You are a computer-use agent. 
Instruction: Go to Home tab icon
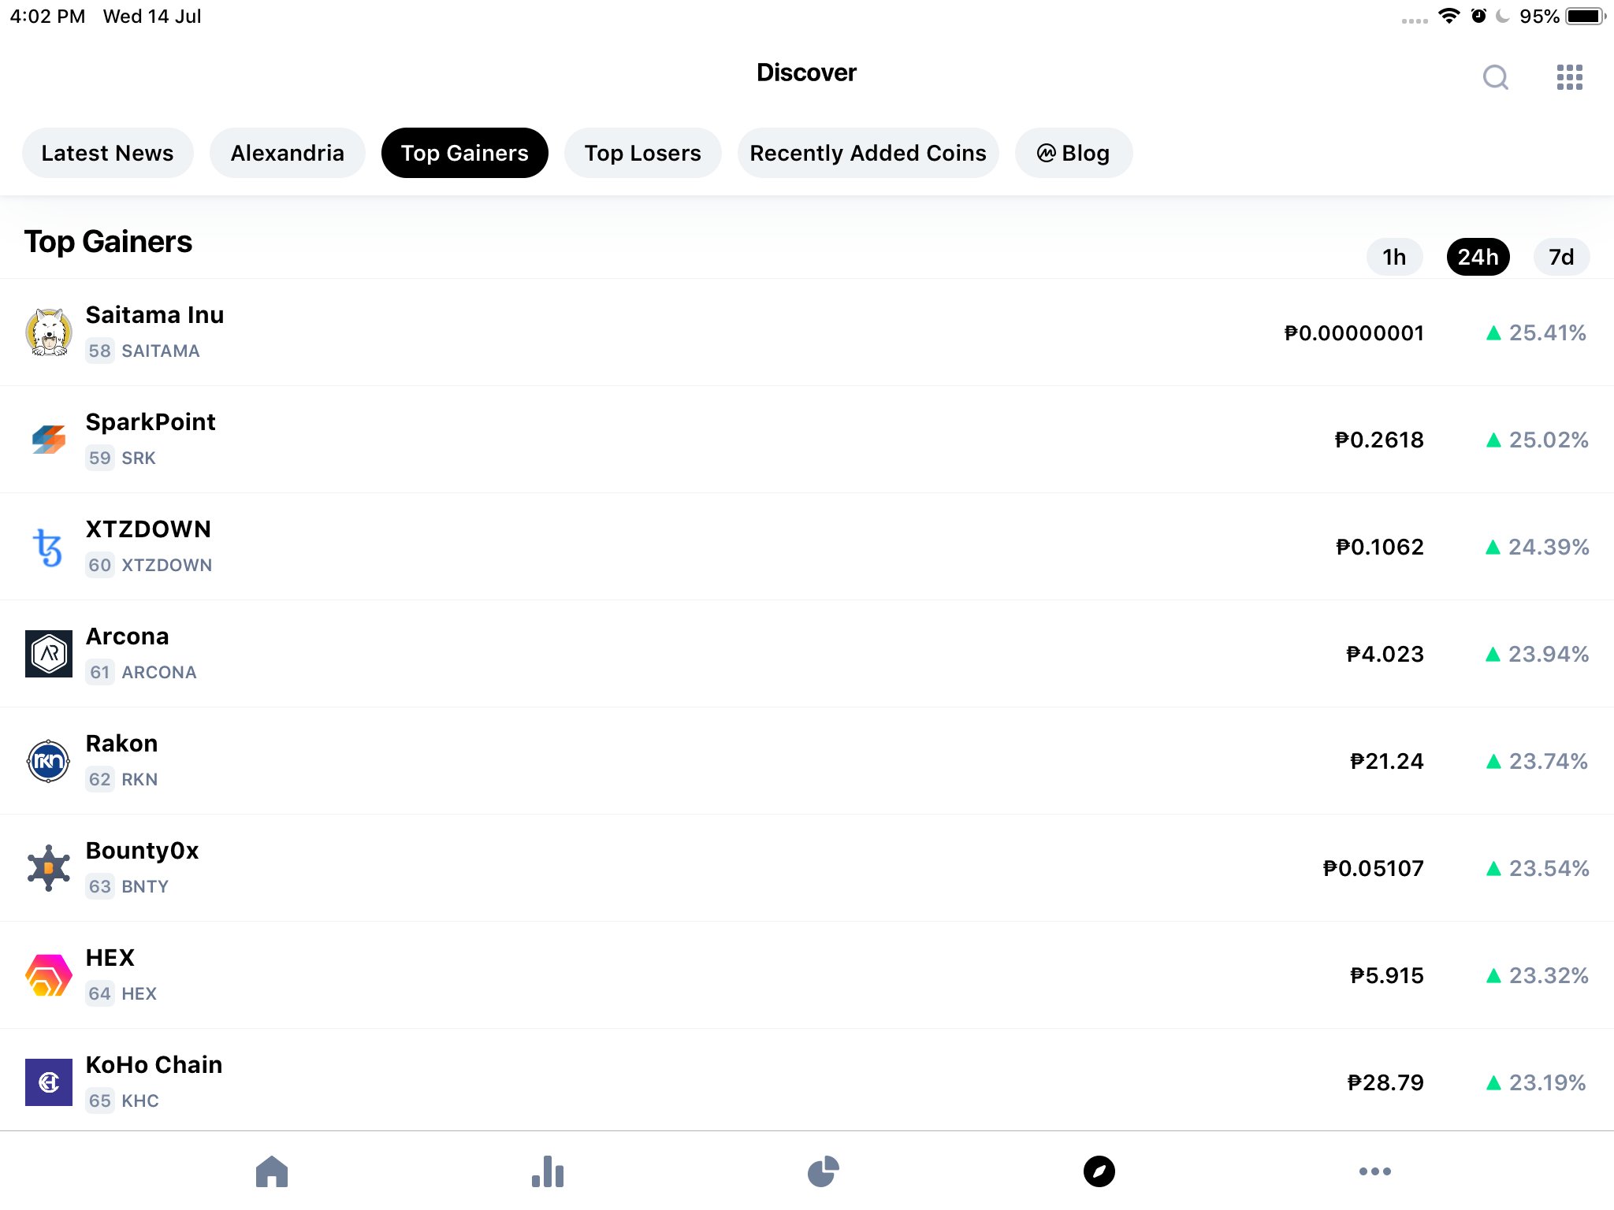(x=272, y=1171)
